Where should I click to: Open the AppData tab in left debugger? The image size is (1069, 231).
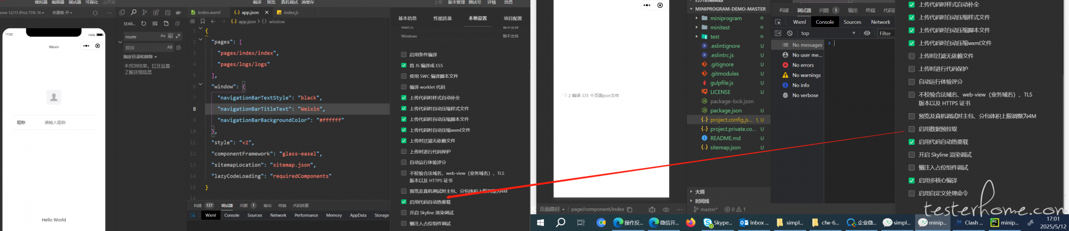(x=358, y=215)
